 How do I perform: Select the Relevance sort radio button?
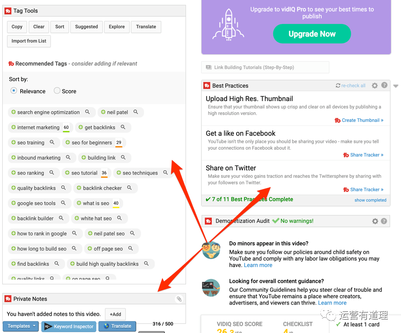14,90
